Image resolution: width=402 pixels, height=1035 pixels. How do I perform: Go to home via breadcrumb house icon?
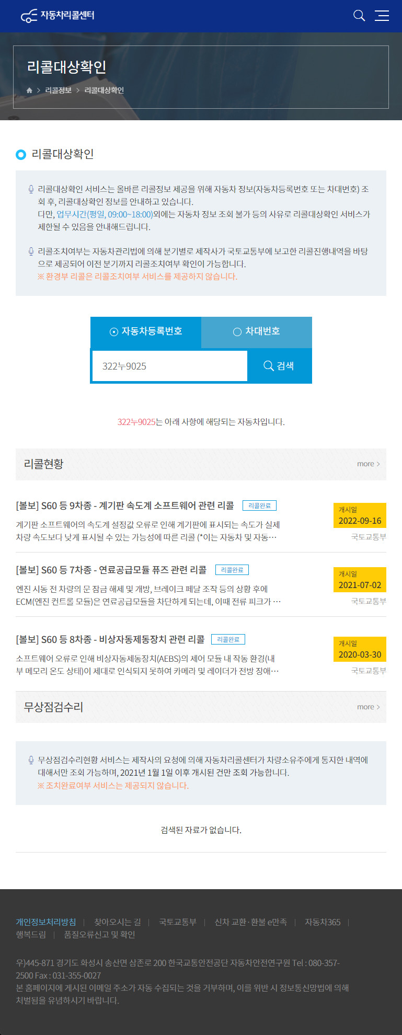click(29, 90)
